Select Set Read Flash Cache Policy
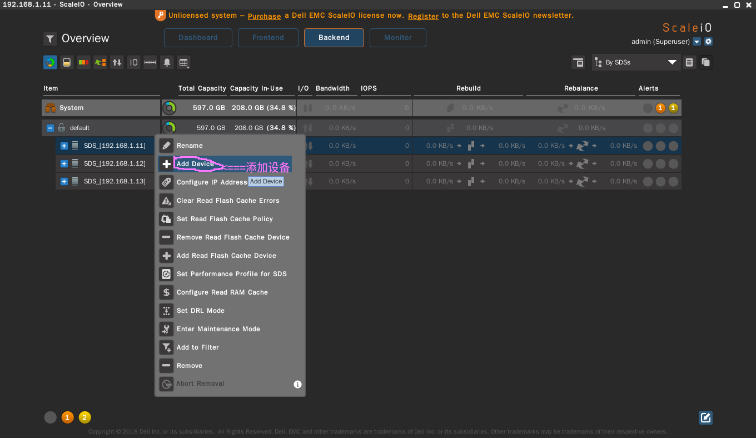 coord(230,219)
